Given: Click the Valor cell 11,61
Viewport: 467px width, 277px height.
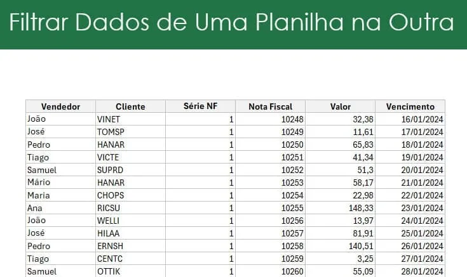Looking at the screenshot, I should click(x=341, y=132).
